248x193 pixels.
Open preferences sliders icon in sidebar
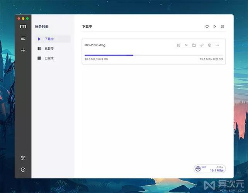coord(23,157)
